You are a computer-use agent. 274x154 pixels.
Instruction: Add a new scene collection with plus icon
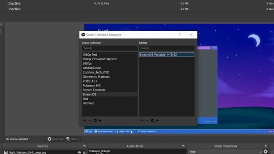(85, 121)
